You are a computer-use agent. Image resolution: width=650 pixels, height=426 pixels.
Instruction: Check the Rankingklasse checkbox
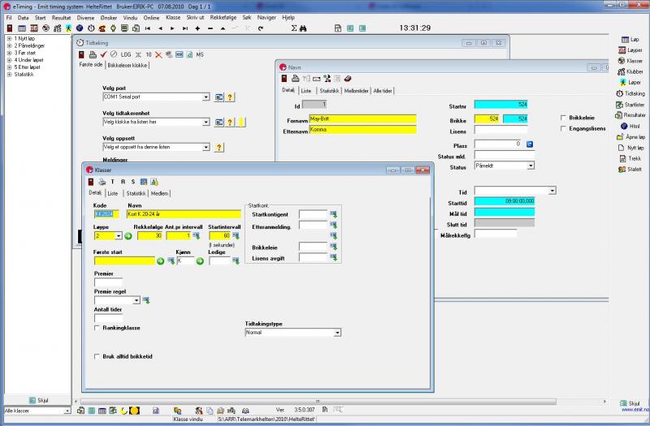[x=97, y=329]
